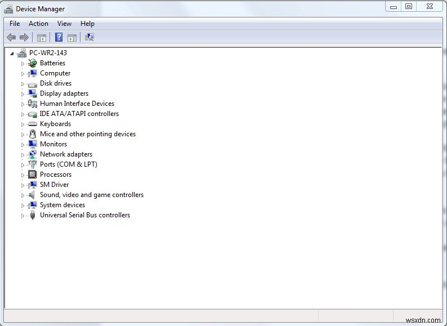Select the "Sound, video and game controllers" label
447x326 pixels.
click(92, 195)
